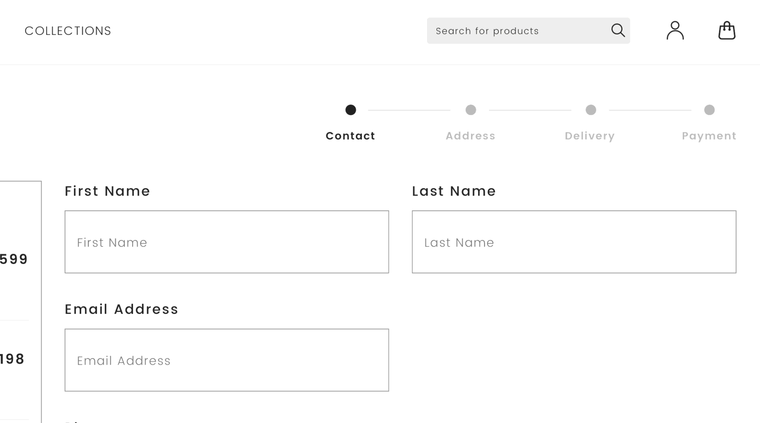The width and height of the screenshot is (760, 423).
Task: Click into the Last Name input box
Action: [x=574, y=242]
